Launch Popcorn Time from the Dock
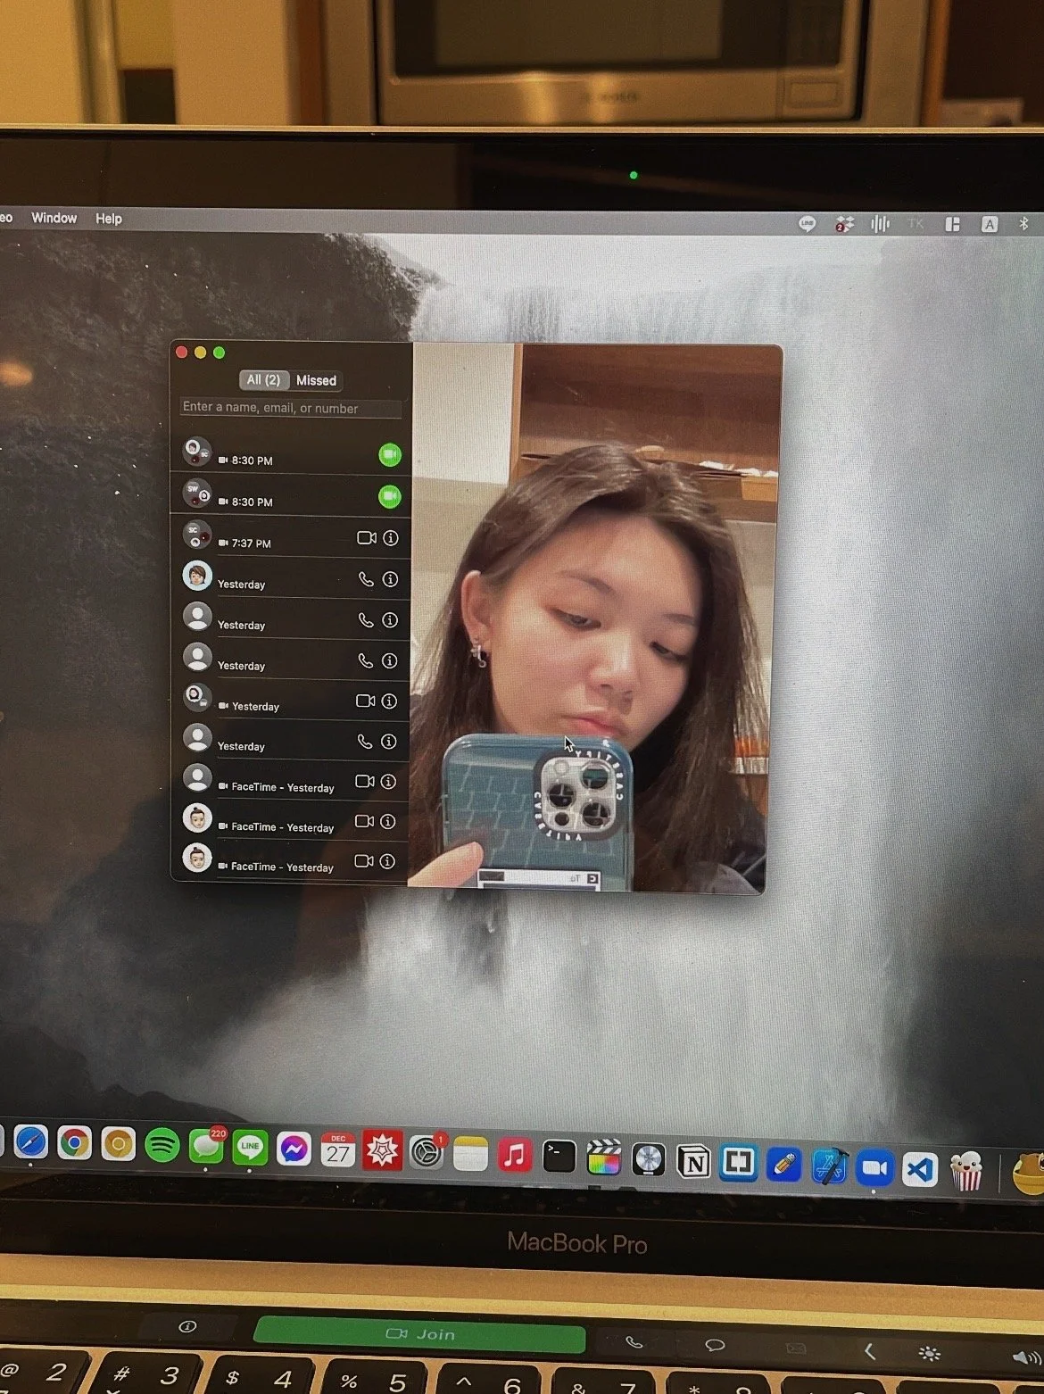Image resolution: width=1044 pixels, height=1394 pixels. tap(967, 1171)
